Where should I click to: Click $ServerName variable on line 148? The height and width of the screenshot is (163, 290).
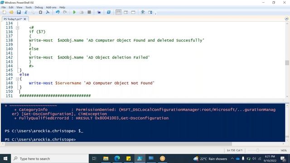68,83
